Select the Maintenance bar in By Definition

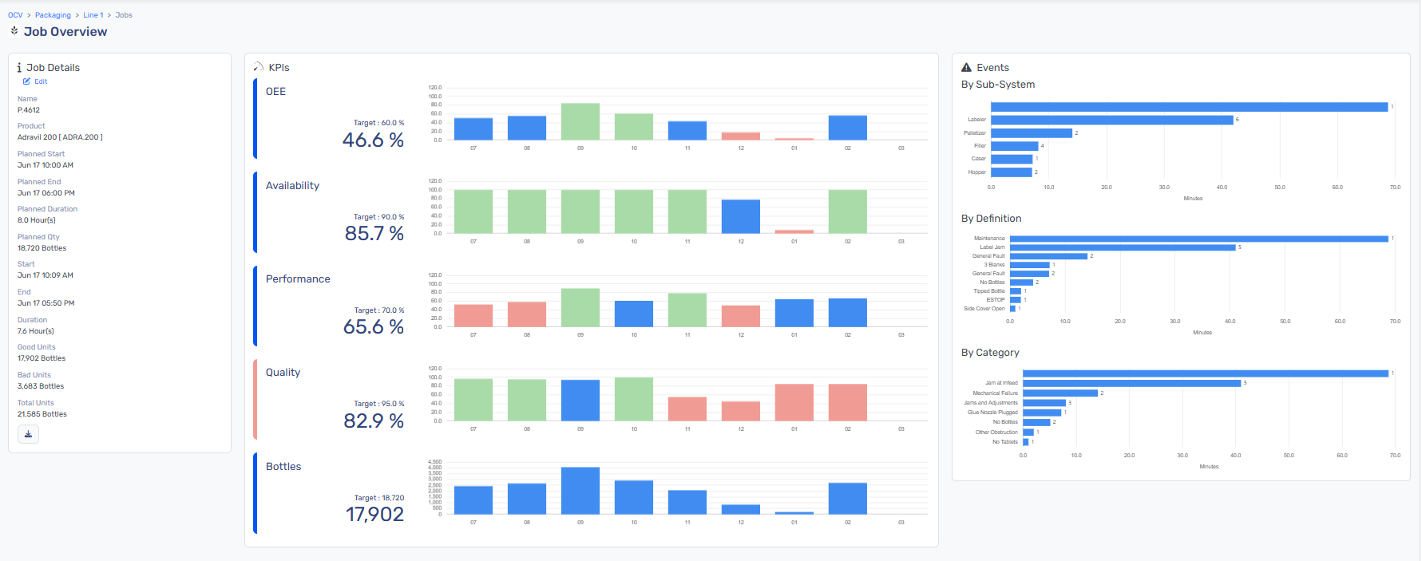pos(1199,239)
